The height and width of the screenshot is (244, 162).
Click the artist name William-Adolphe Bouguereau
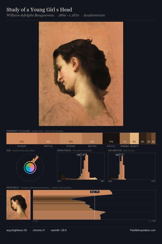(30, 15)
